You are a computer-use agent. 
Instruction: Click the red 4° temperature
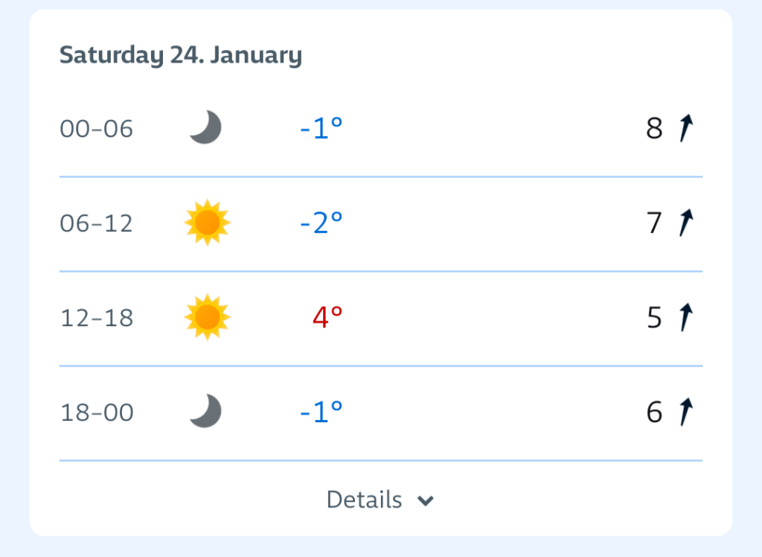tap(327, 318)
